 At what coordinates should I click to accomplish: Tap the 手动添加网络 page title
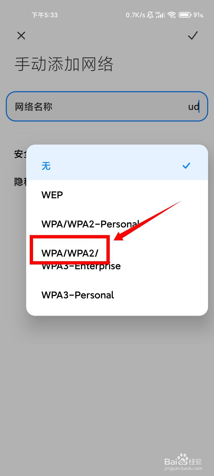pyautogui.click(x=64, y=64)
